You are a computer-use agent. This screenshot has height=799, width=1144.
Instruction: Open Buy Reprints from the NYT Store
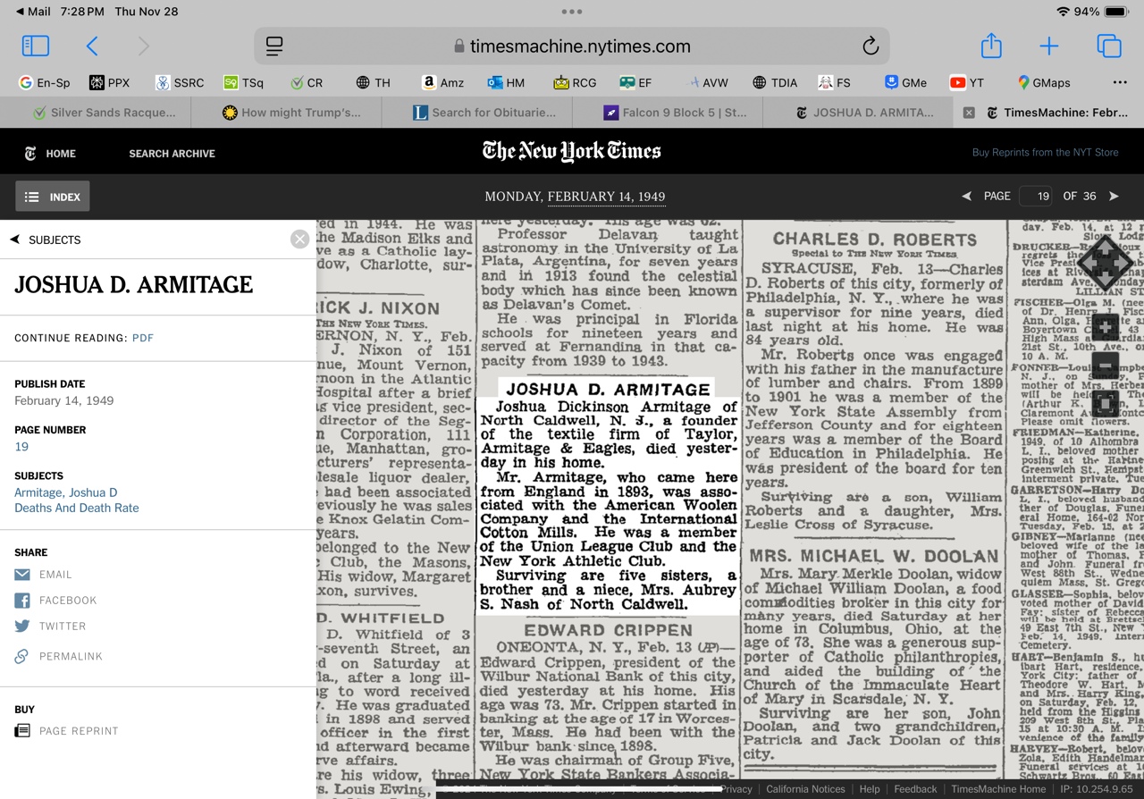click(x=1045, y=153)
